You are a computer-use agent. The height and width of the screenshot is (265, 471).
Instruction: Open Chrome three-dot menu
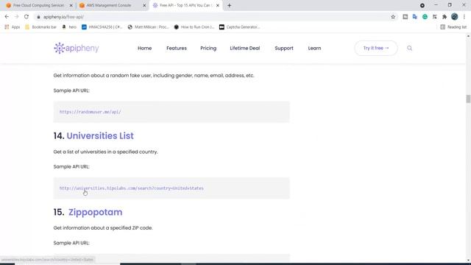pyautogui.click(x=464, y=17)
